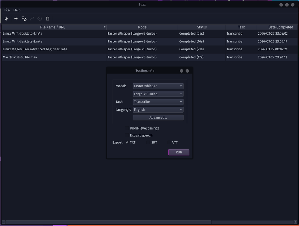Click the Run button
299x226 pixels.
[179, 152]
